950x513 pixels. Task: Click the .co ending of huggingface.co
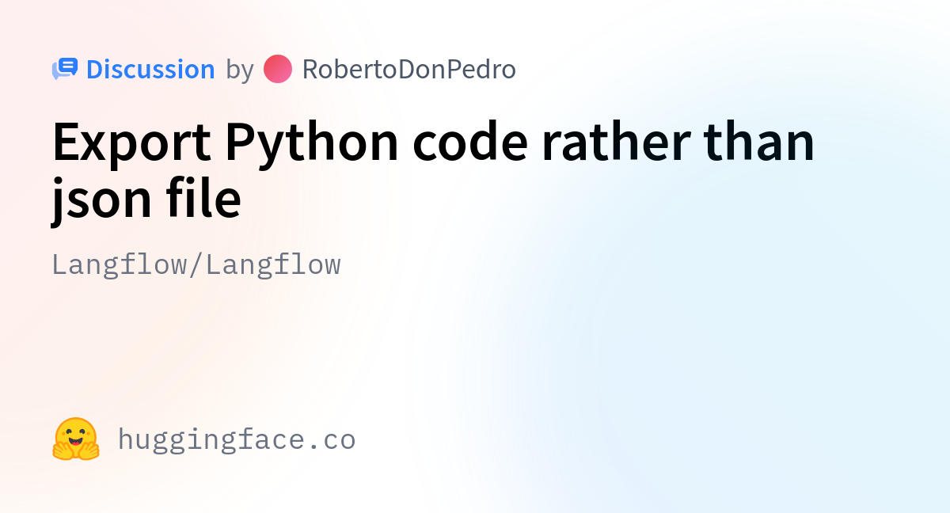tap(333, 439)
